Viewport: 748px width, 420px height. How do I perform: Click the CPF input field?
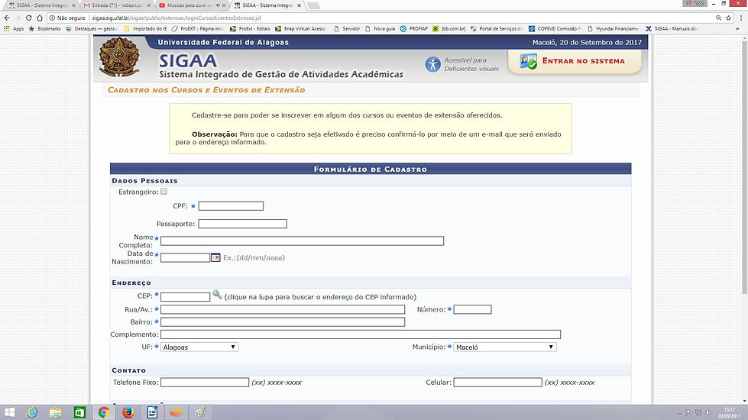[231, 206]
